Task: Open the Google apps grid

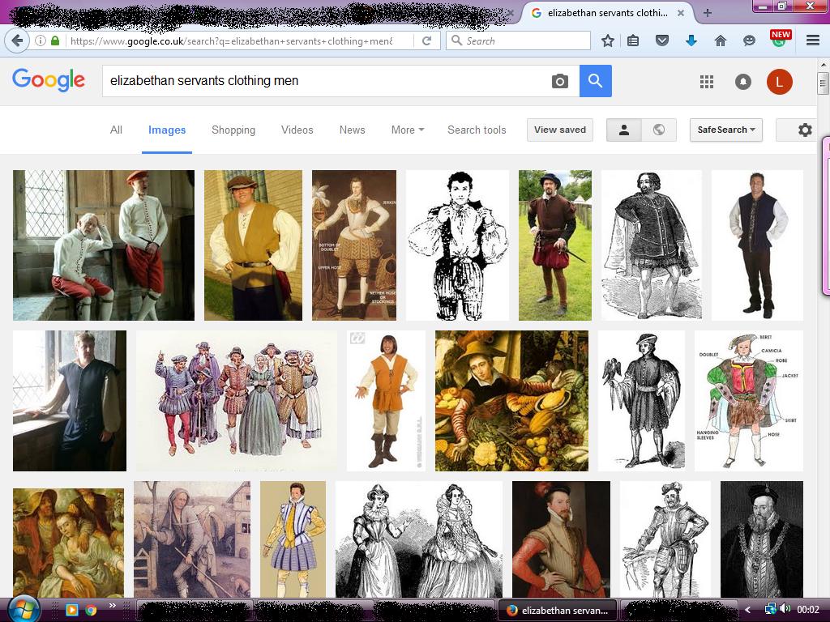Action: click(x=707, y=82)
